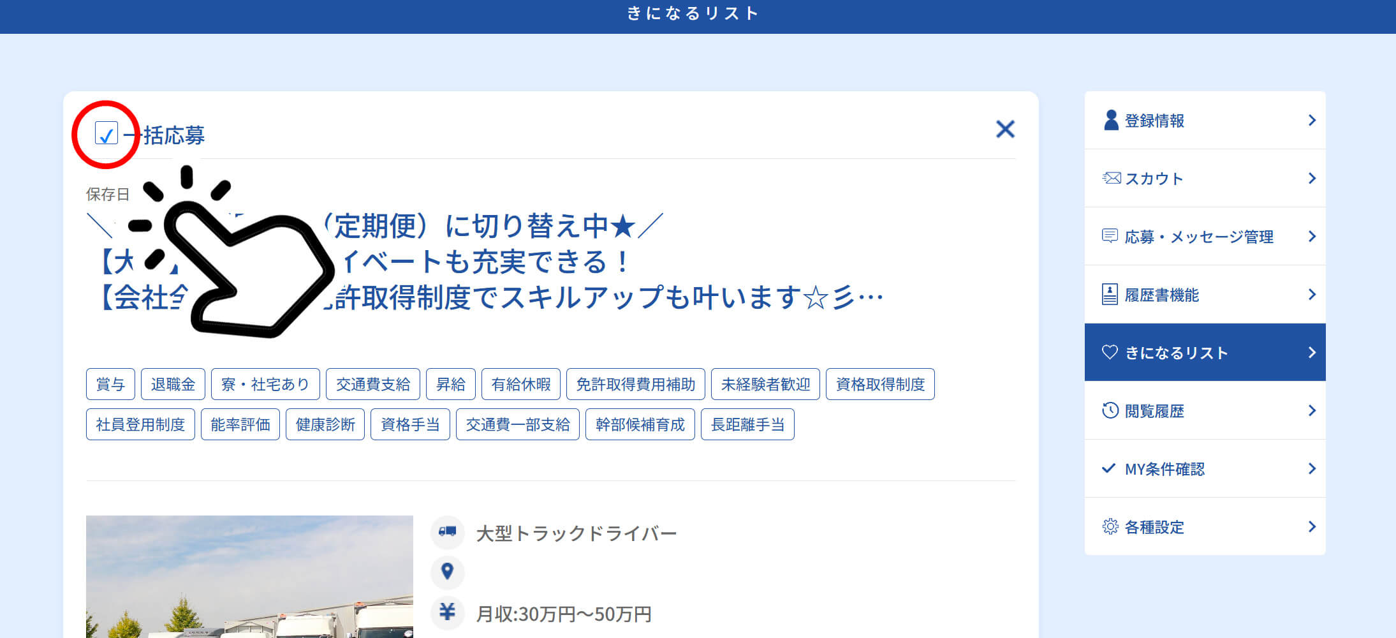Click the 交通費一部支給 tag

click(x=518, y=424)
